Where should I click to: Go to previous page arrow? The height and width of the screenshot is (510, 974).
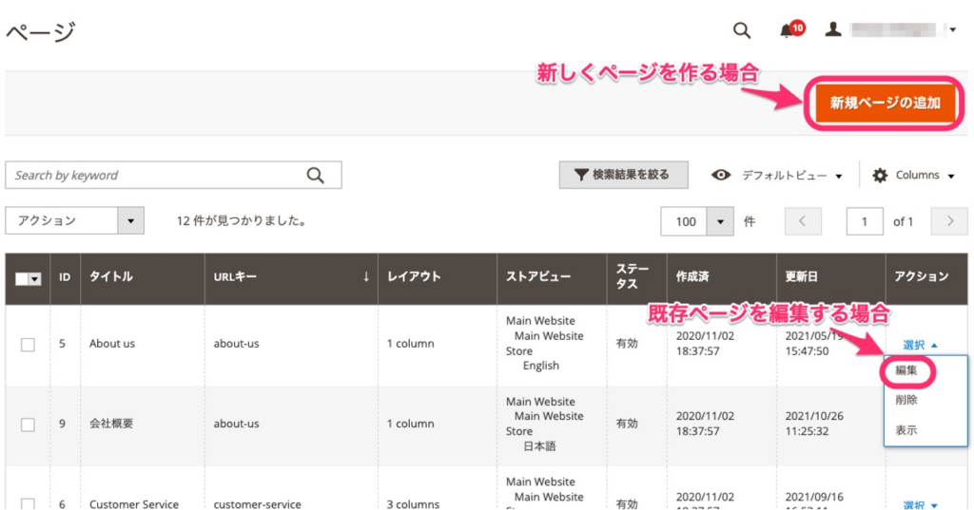[x=803, y=221]
